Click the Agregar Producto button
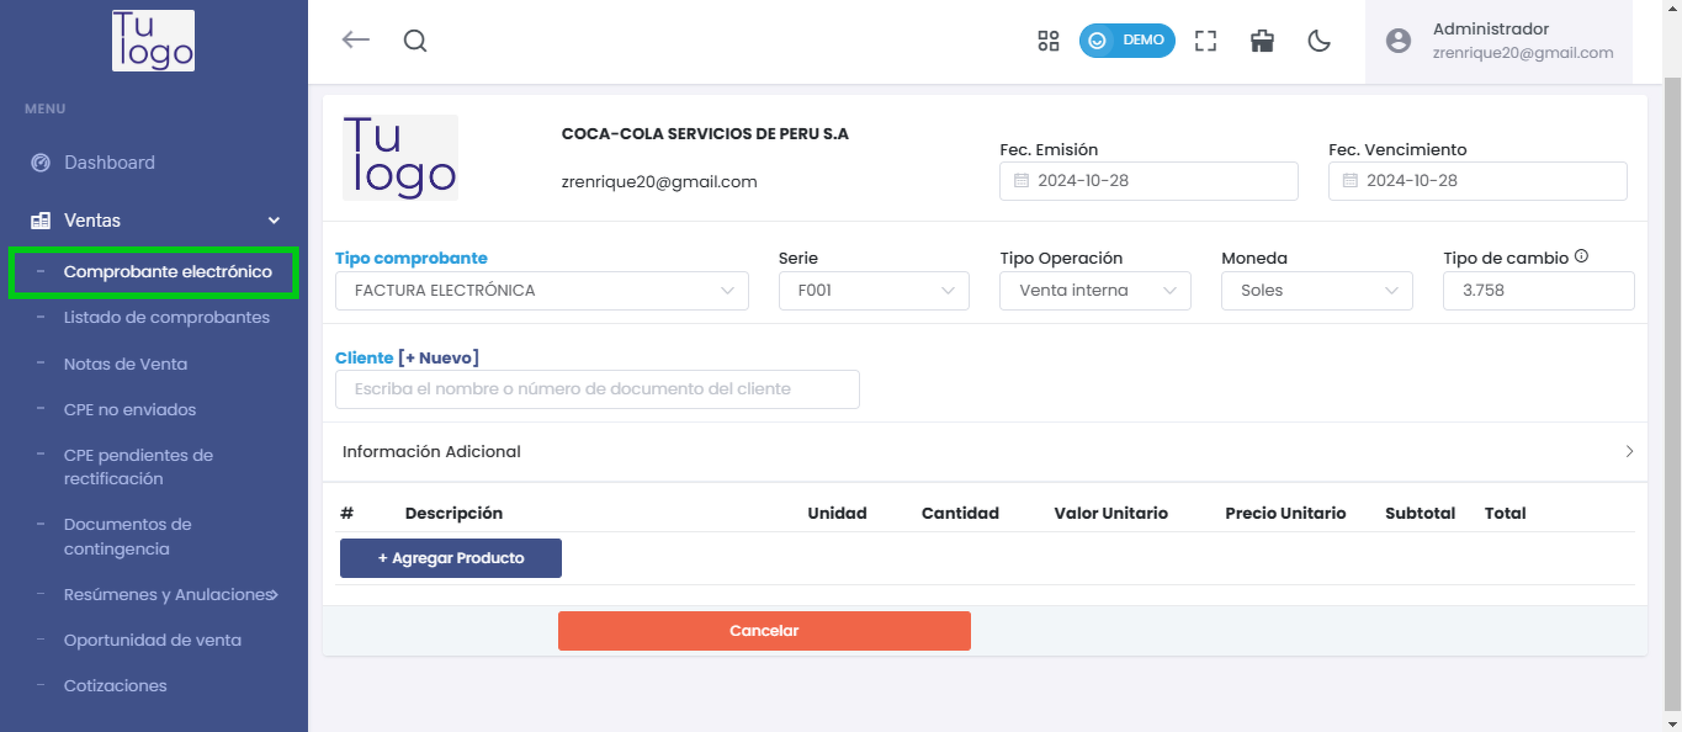1682x732 pixels. tap(450, 558)
